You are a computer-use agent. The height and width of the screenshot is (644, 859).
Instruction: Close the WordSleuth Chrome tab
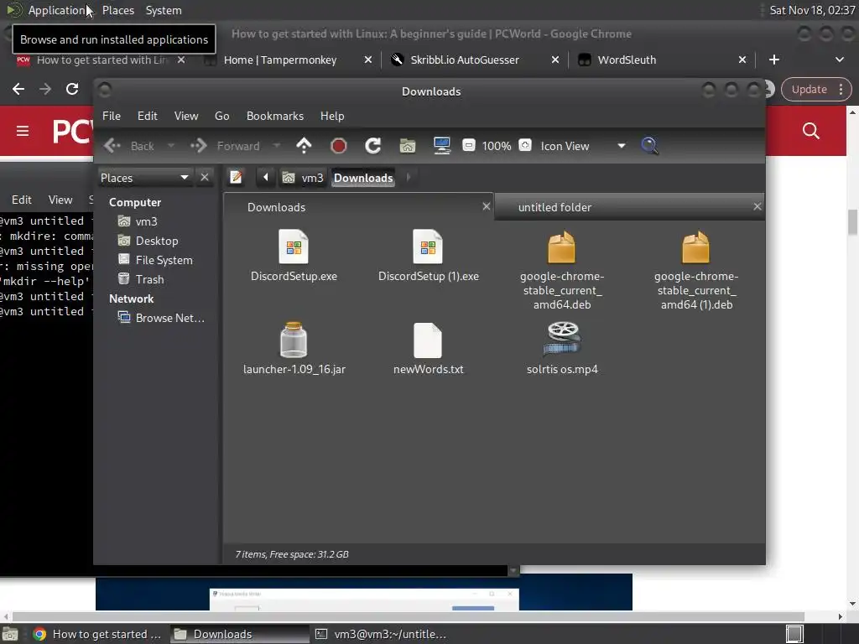coord(742,60)
